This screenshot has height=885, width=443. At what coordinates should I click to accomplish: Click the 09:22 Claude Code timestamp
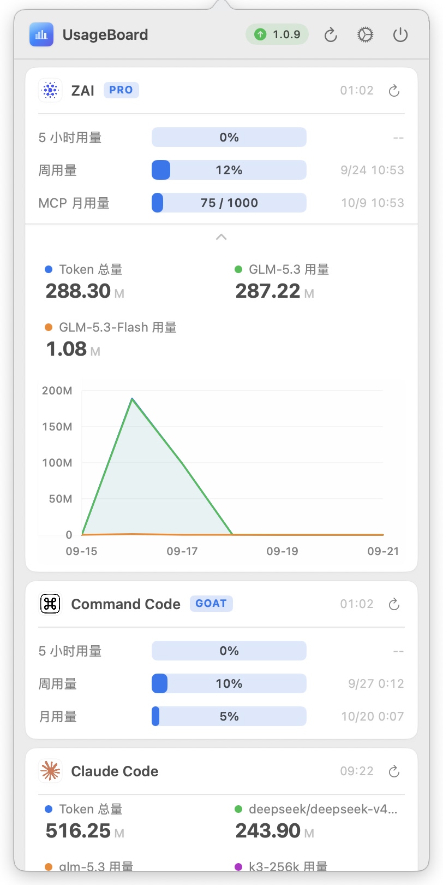click(x=357, y=771)
